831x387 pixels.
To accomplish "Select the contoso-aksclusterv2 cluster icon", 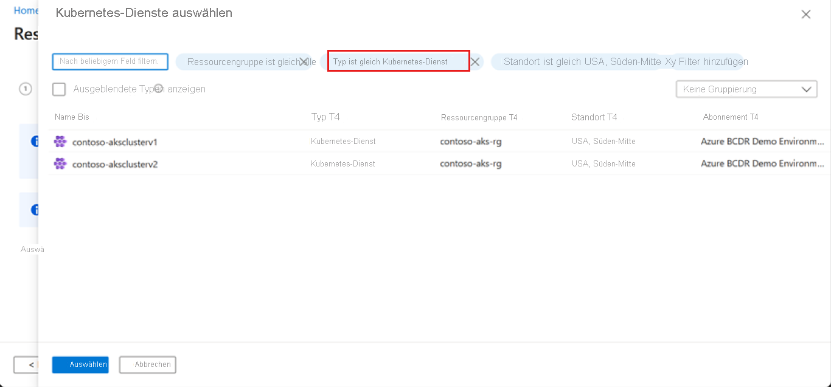I will tap(60, 163).
